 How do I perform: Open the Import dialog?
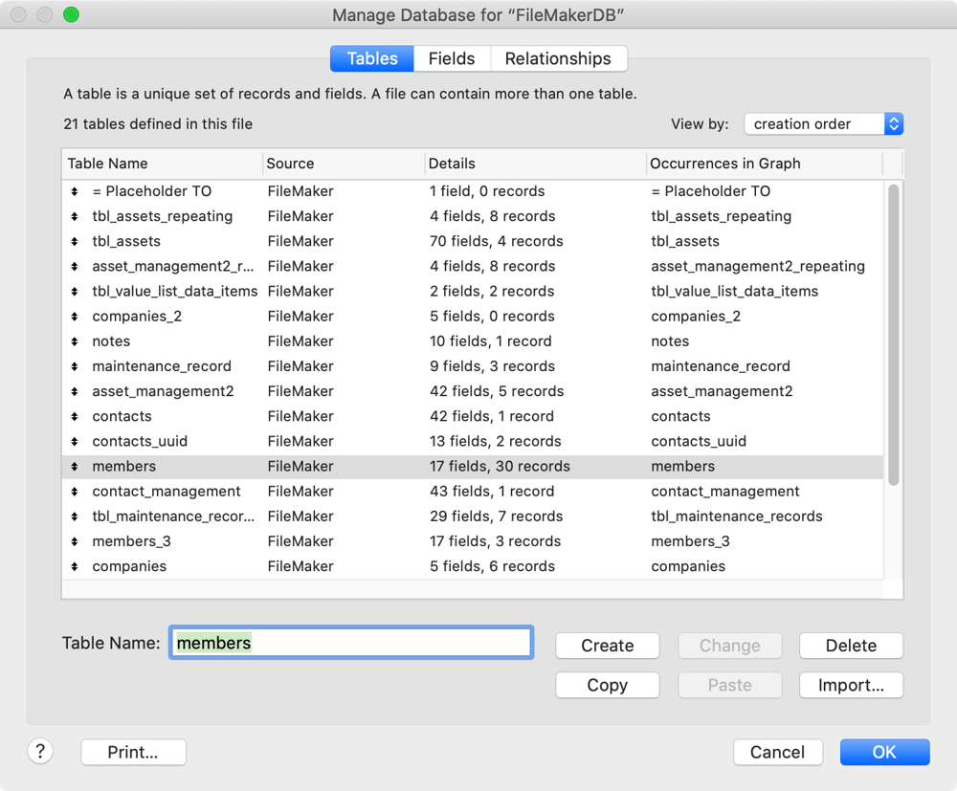point(851,685)
